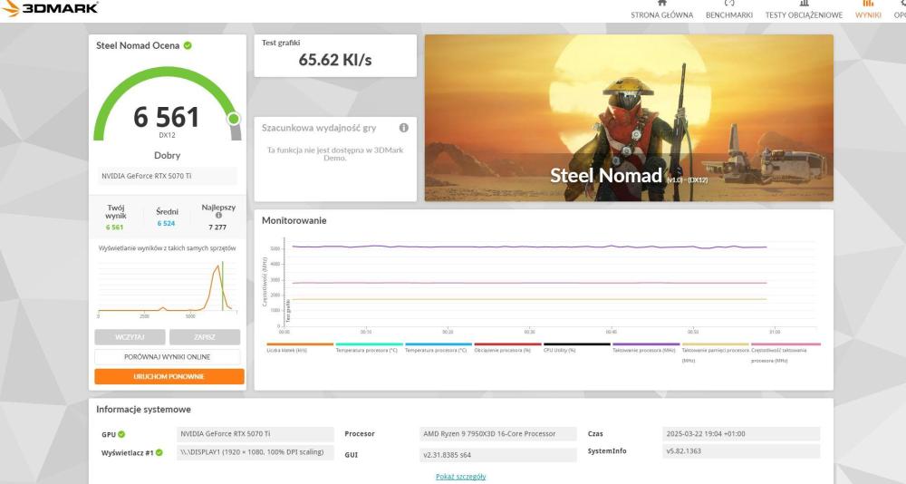Click the Steel Nomad banner image
The image size is (906, 484).
point(629,118)
